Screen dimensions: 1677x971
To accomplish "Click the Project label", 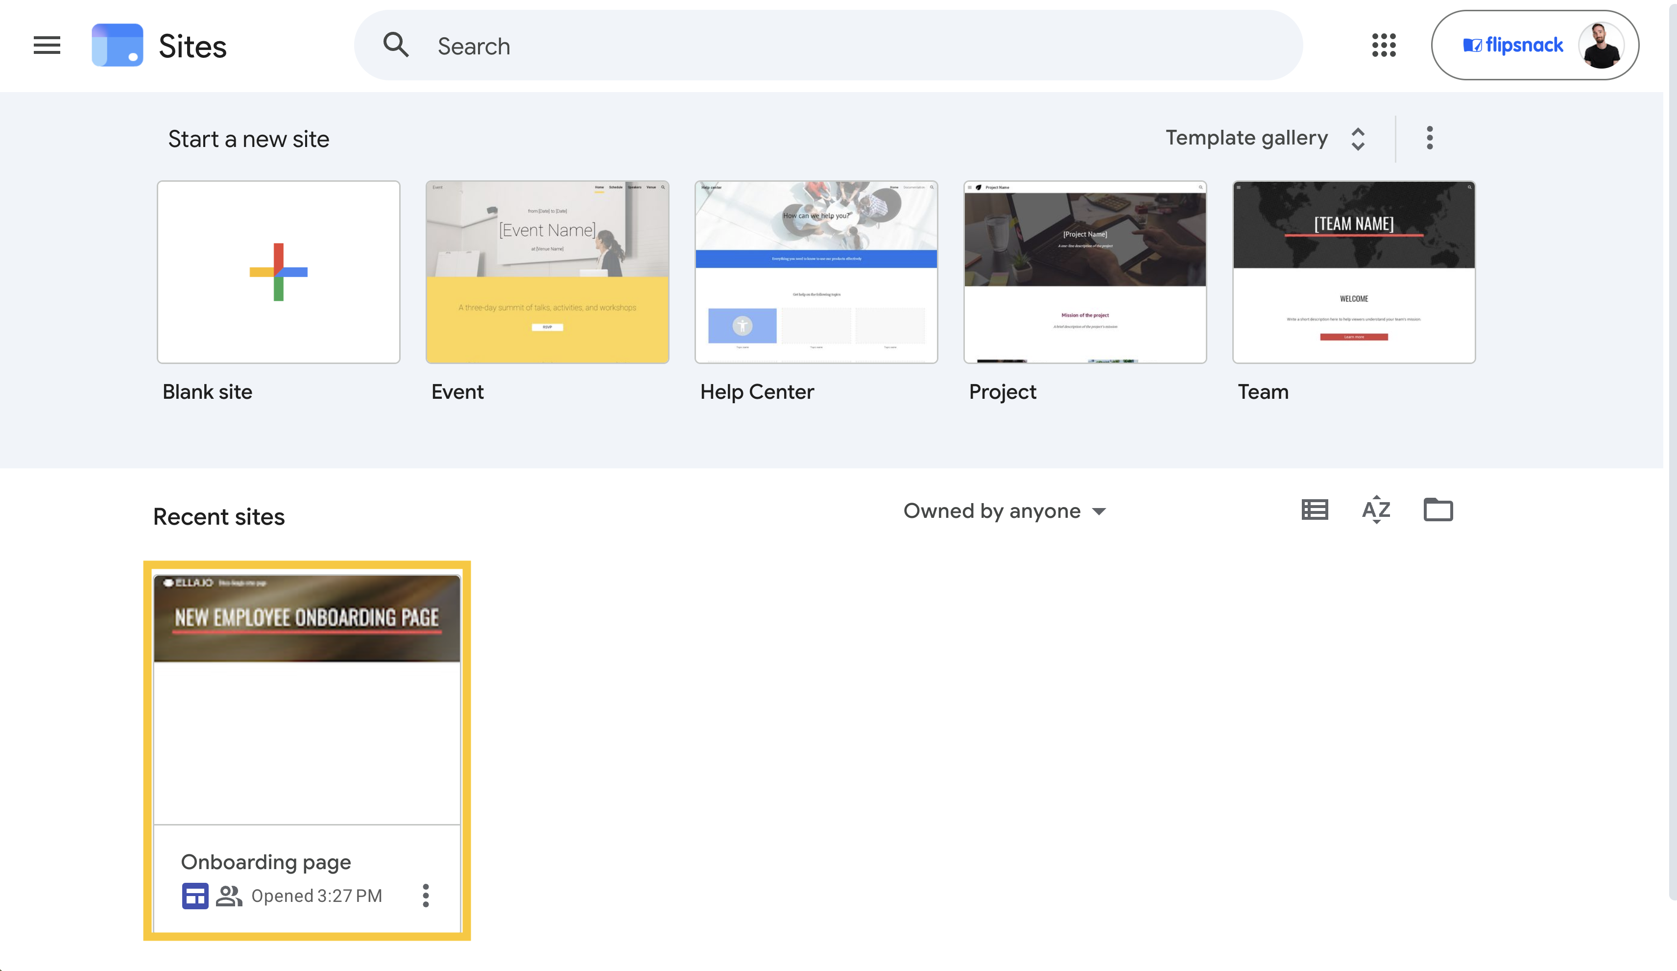I will 1002,391.
